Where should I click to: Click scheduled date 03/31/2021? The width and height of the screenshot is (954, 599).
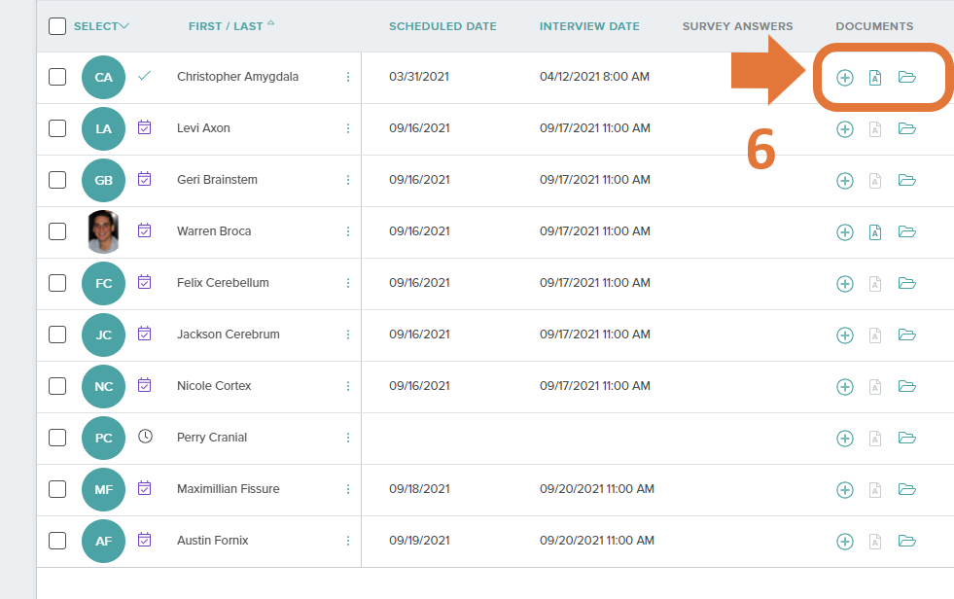click(419, 77)
